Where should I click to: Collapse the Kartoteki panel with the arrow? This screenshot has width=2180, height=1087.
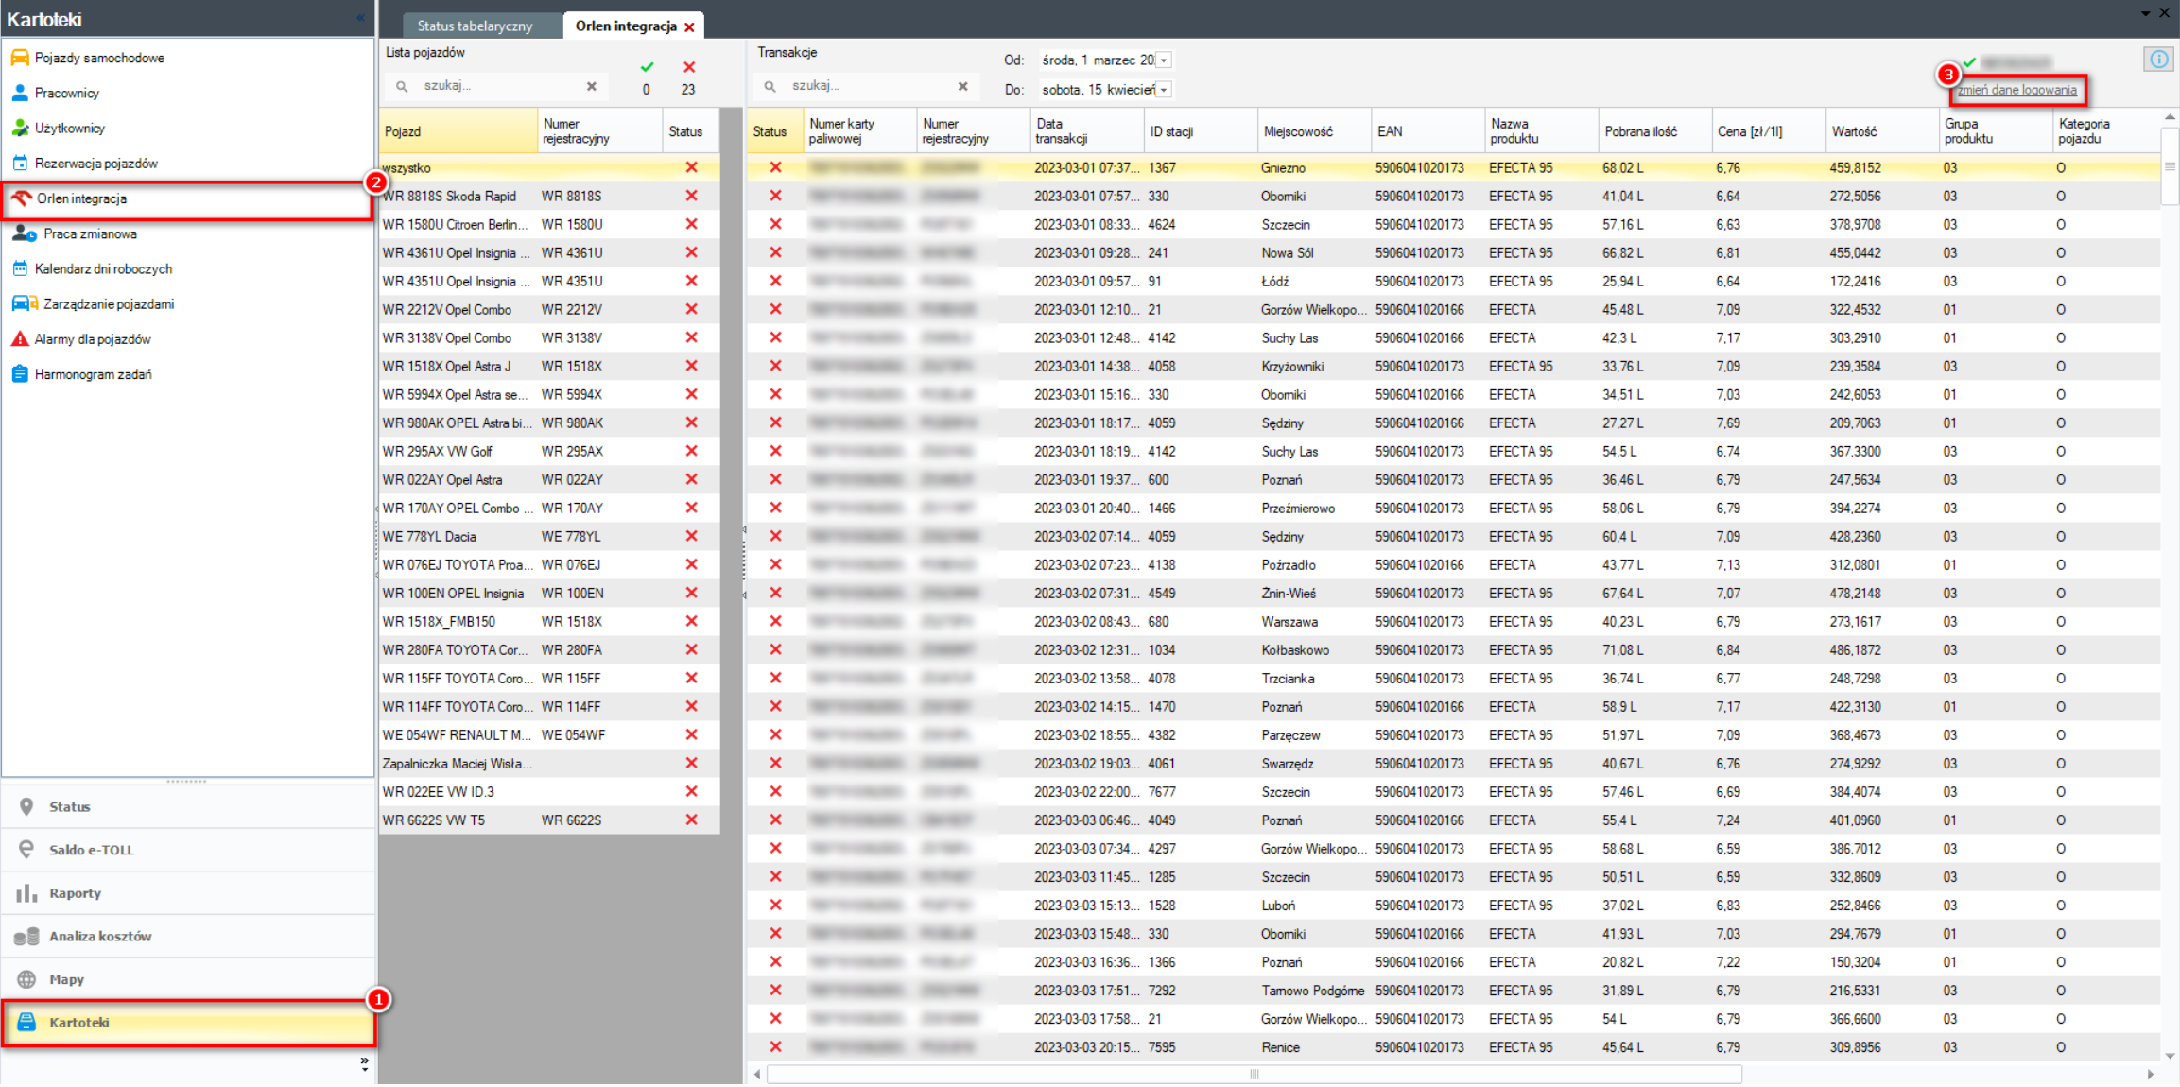click(362, 18)
